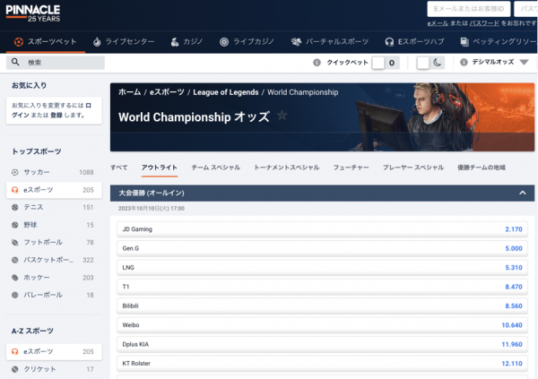Click the ホーム breadcrumb link
The width and height of the screenshot is (538, 379).
point(130,92)
